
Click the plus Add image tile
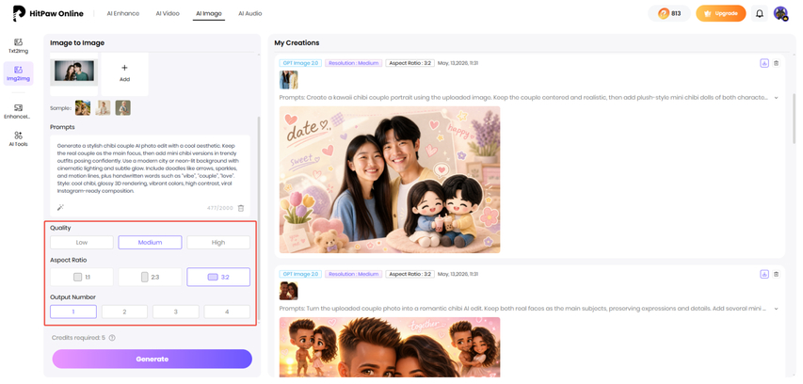(x=124, y=73)
